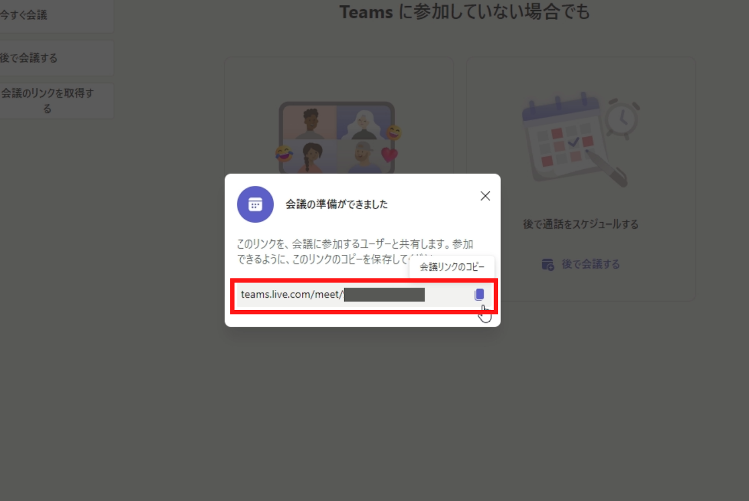Select 後で会議する in the left panel
Viewport: 749px width, 501px height.
point(29,58)
